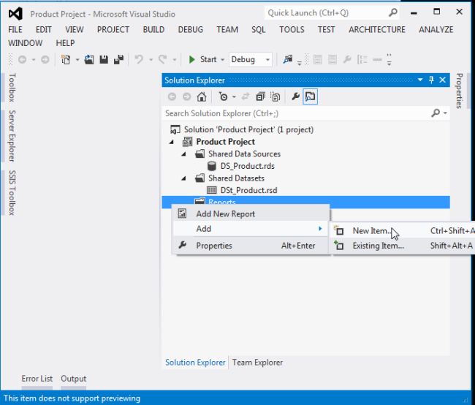Click the Sync with Active Document icon

(x=246, y=96)
